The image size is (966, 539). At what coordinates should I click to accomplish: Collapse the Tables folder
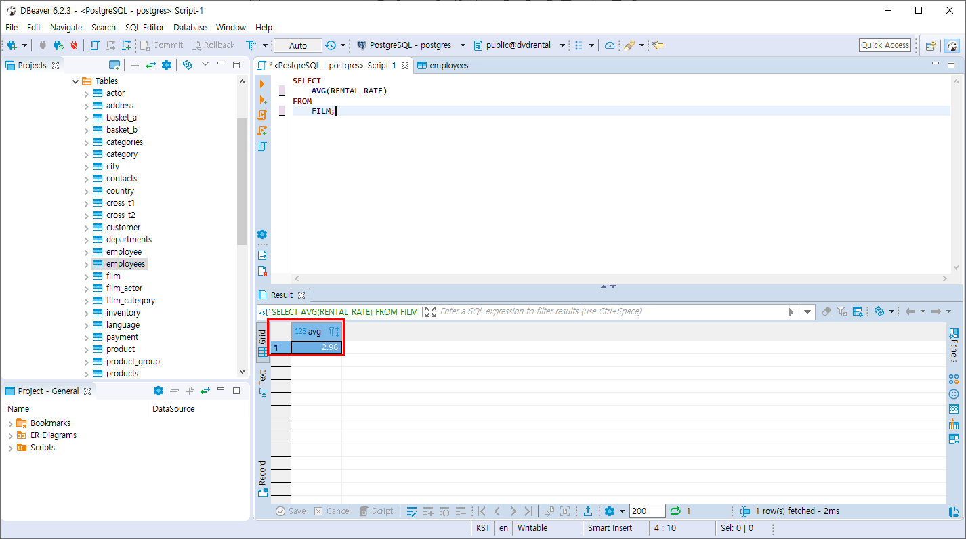pos(75,81)
